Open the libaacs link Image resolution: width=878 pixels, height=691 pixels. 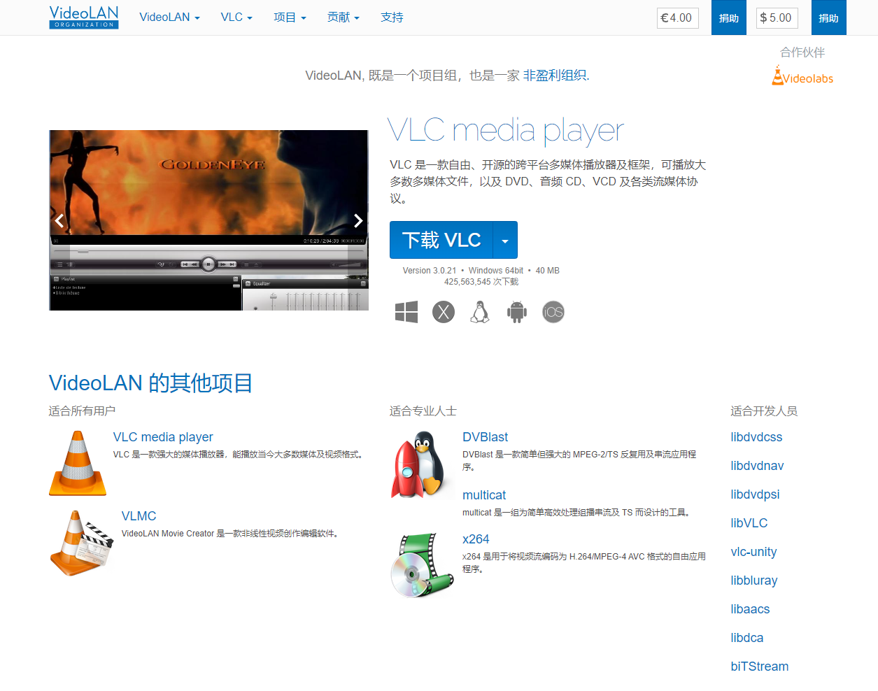click(x=750, y=609)
